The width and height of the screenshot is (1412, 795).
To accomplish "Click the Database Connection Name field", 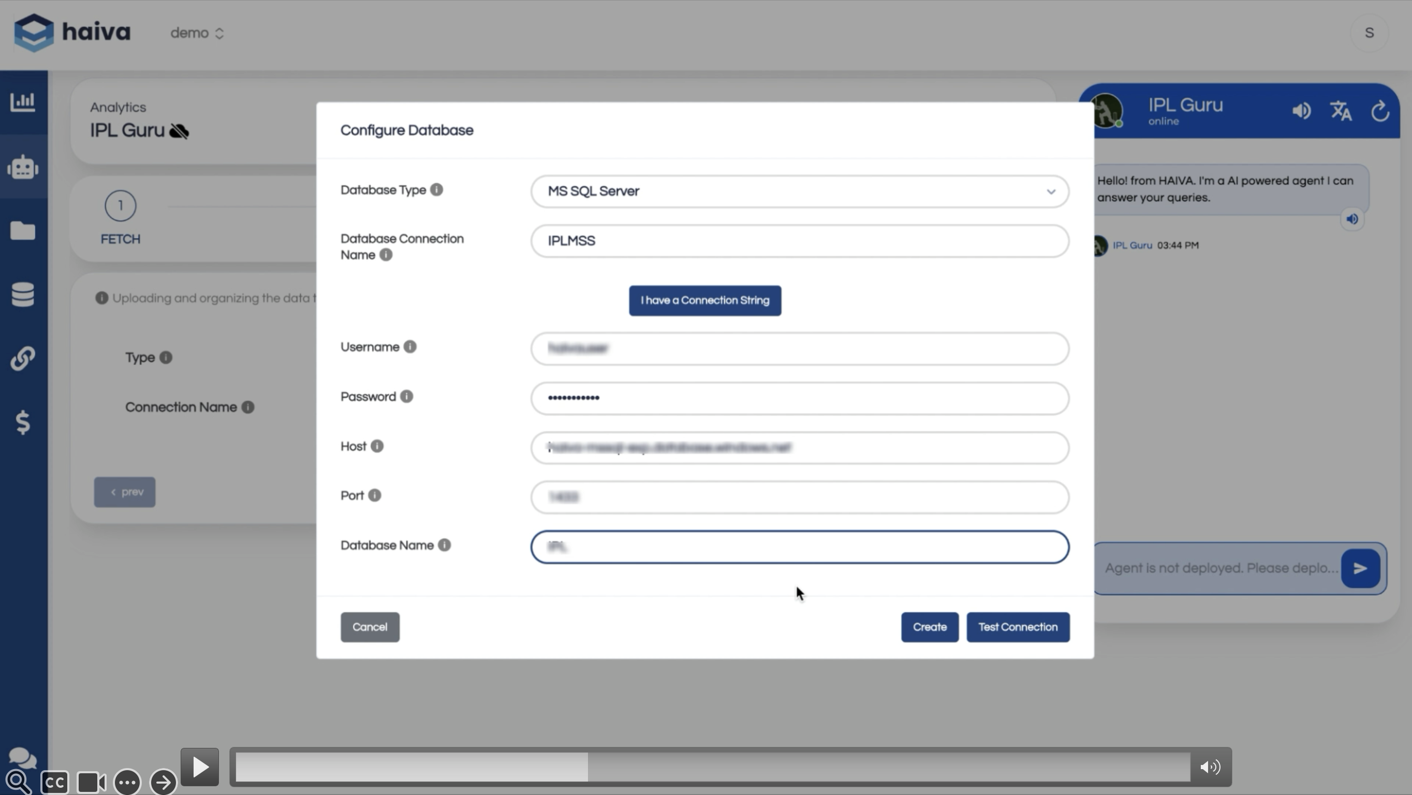I will click(799, 241).
